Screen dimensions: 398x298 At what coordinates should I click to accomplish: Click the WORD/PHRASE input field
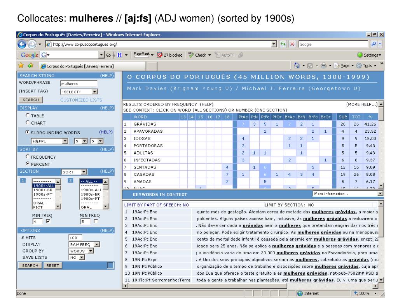[79, 83]
